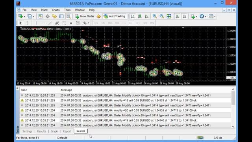Expand the Profiles dropdown arrow
This screenshot has height=142, width=252.
pos(33,16)
